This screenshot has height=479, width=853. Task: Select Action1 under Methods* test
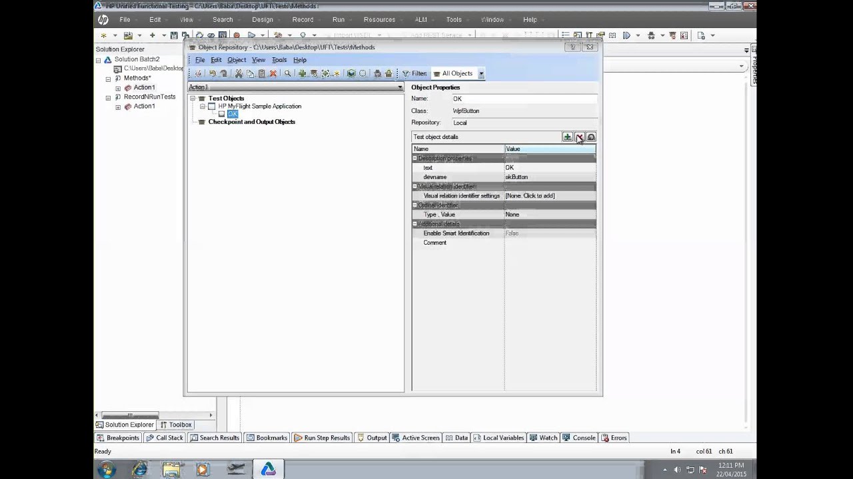(144, 87)
